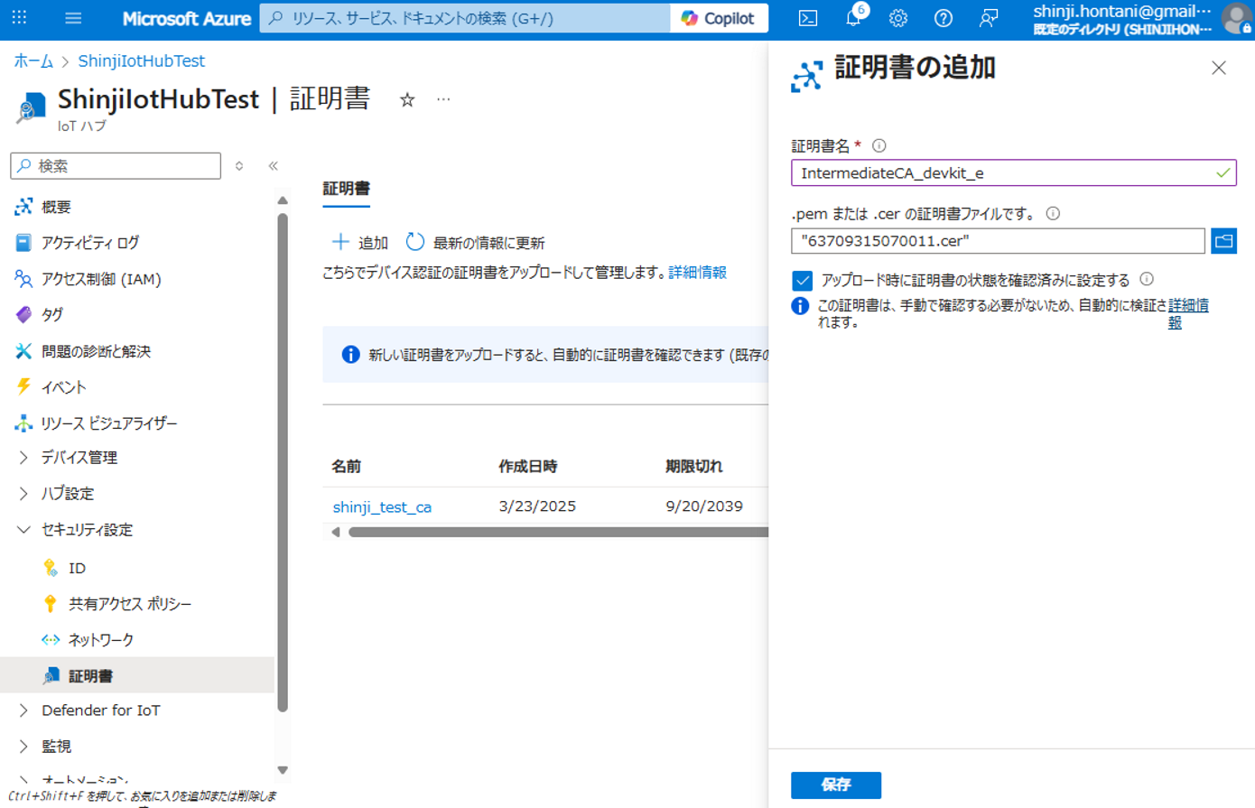
Task: Click the 期限切れ column header
Action: point(693,467)
